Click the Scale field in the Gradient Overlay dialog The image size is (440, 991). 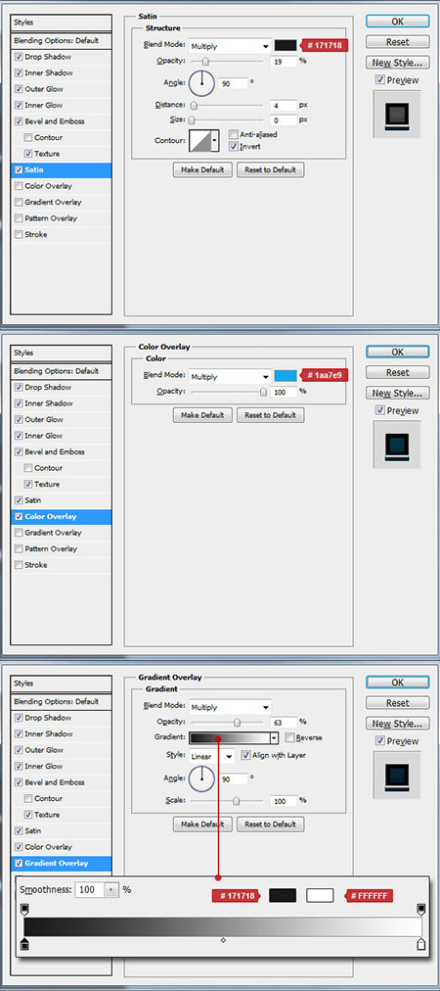click(284, 800)
